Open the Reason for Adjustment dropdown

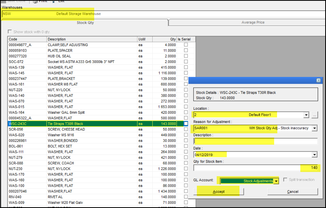tap(314, 128)
